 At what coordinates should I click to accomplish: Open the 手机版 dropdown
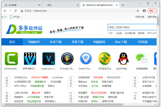(x=16, y=17)
